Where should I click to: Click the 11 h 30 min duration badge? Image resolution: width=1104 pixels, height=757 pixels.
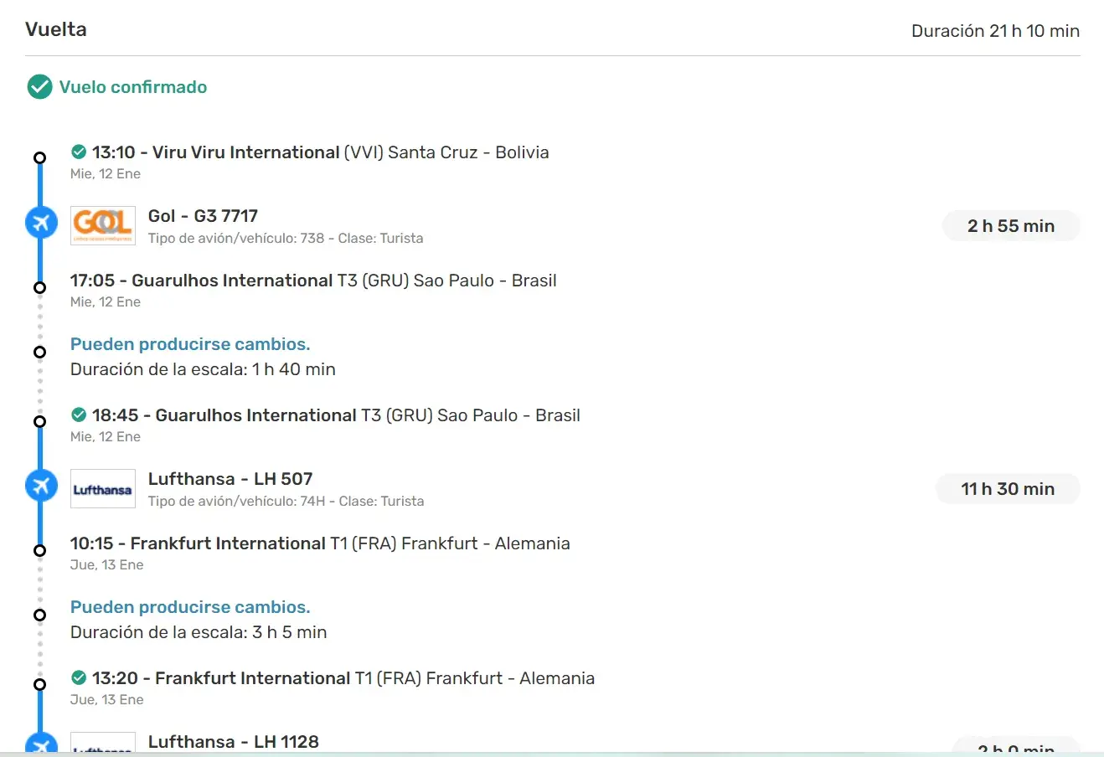tap(1007, 489)
